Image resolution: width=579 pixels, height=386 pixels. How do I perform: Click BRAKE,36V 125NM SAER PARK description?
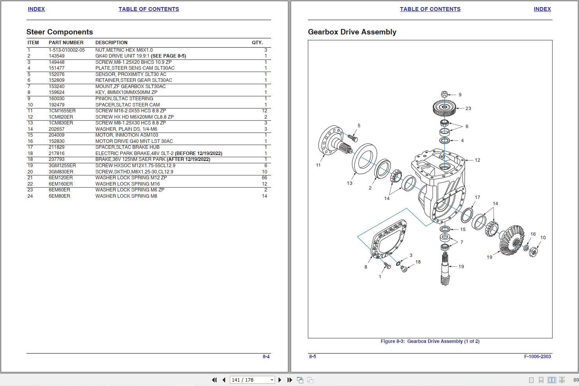153,159
